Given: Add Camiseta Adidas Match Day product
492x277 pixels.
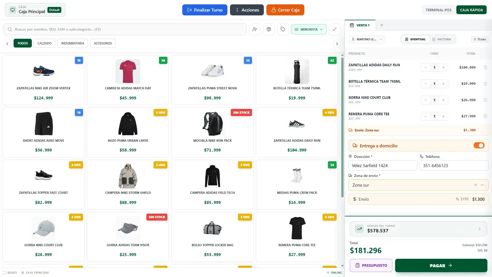Looking at the screenshot, I should 128,80.
